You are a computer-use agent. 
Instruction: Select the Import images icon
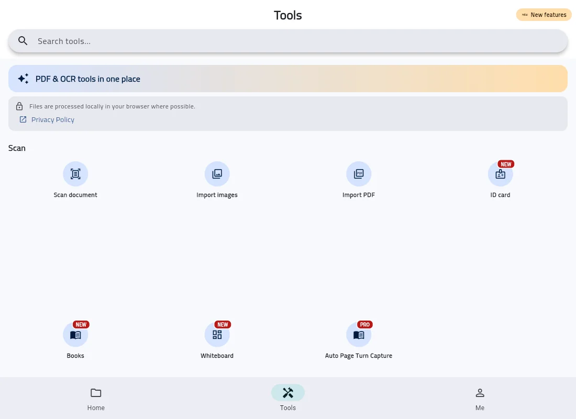click(217, 174)
